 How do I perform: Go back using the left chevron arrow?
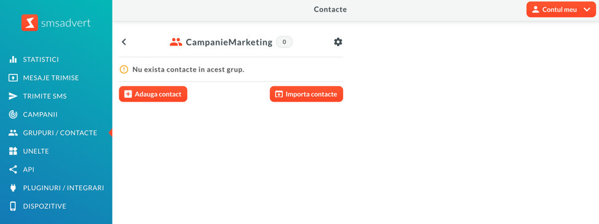tap(124, 42)
